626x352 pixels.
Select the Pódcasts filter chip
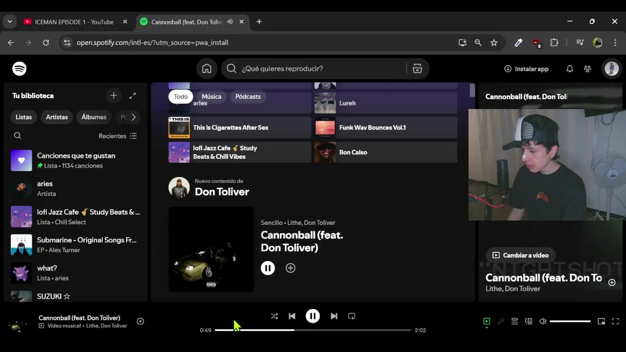[248, 96]
